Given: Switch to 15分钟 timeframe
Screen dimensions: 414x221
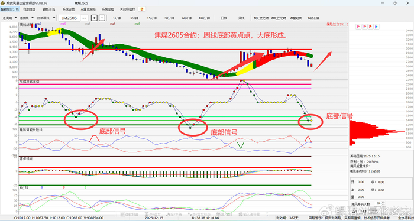Looking at the screenshot, I should click(152, 18).
